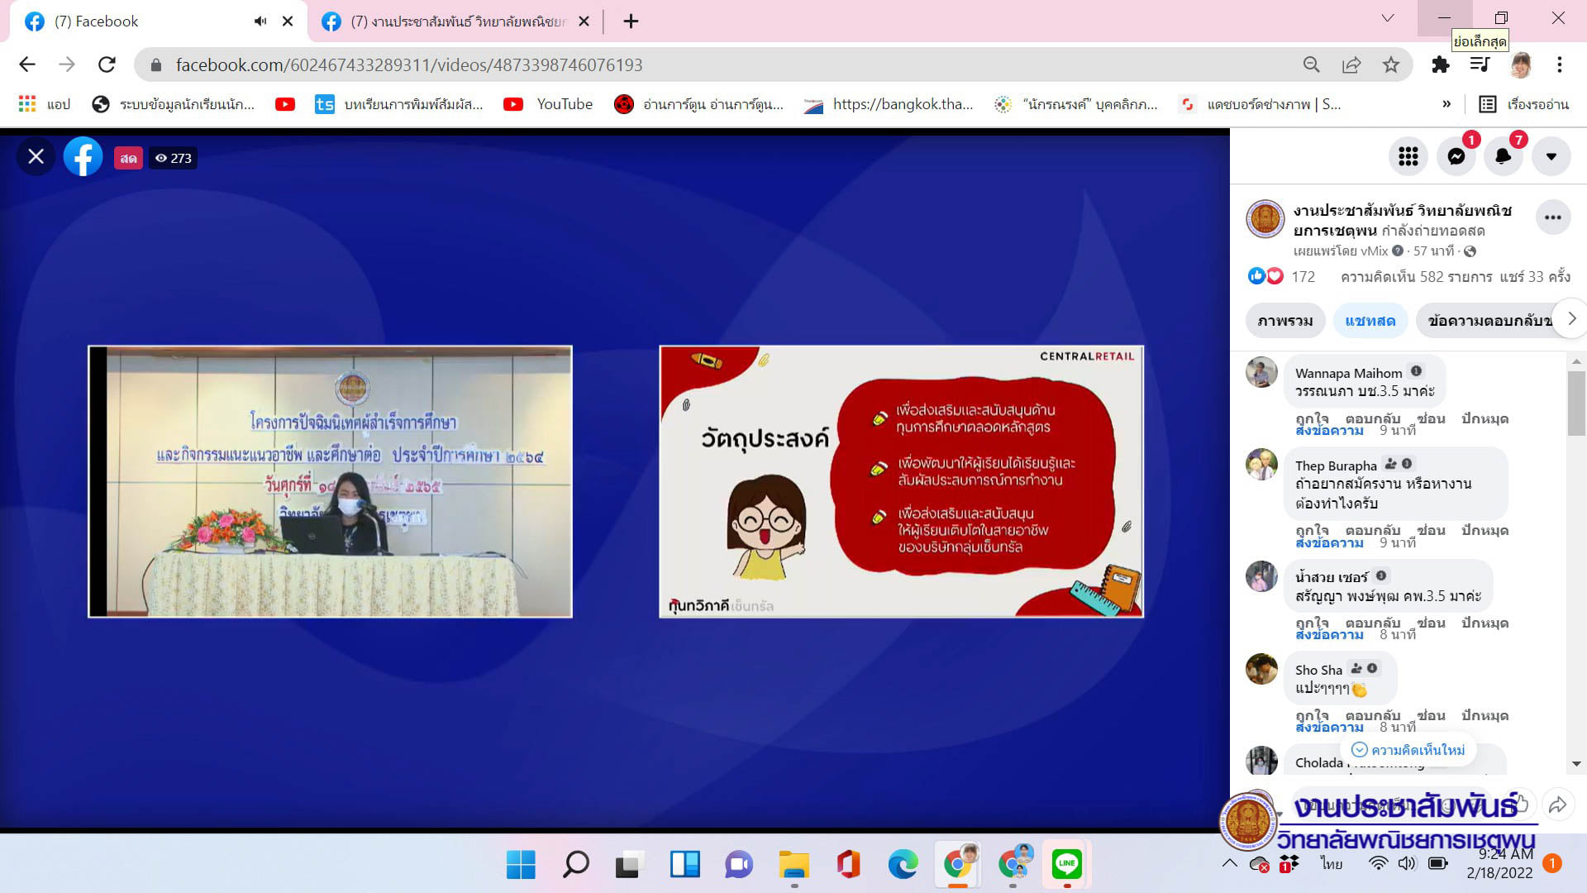Open Chrome profile avatar

pos(1521,64)
